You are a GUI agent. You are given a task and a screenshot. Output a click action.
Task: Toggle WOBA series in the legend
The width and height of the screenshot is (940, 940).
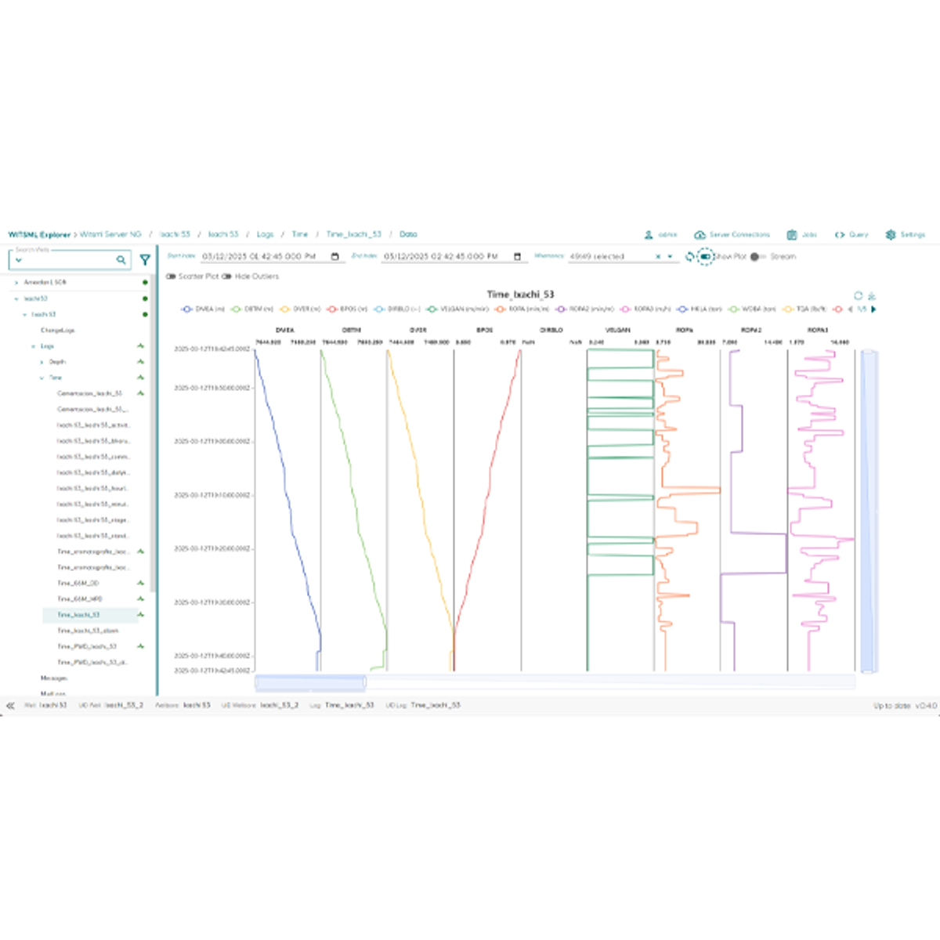(754, 309)
